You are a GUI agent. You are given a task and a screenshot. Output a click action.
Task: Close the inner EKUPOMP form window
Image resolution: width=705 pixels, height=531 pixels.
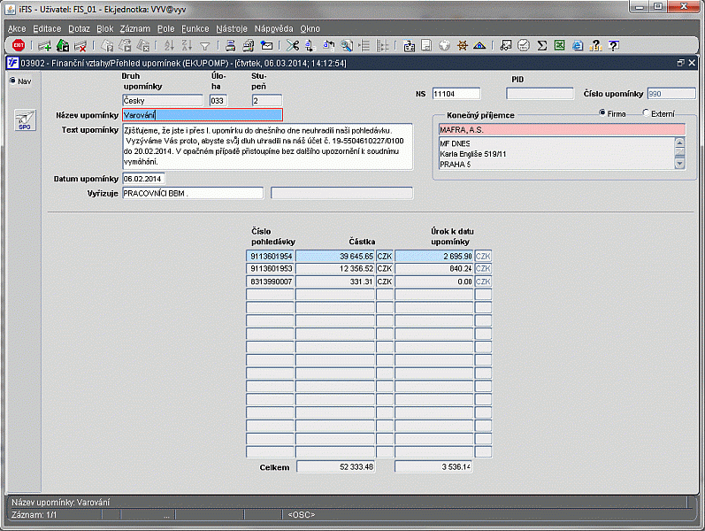(x=692, y=63)
